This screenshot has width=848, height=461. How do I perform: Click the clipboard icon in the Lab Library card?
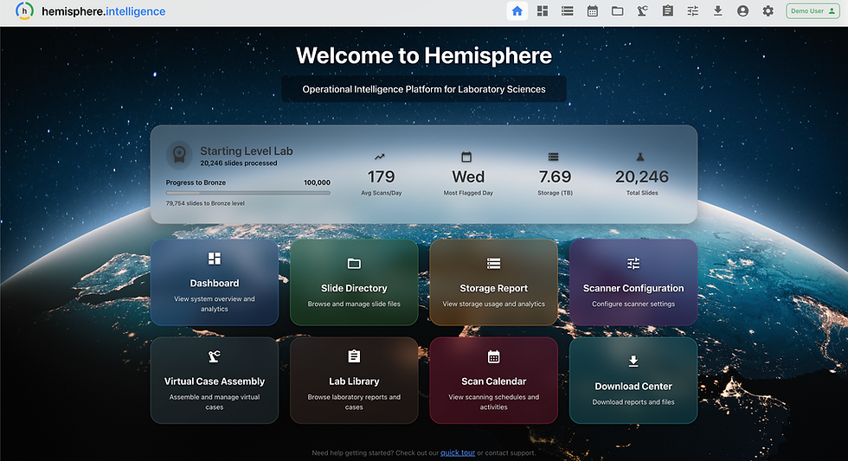coord(354,356)
